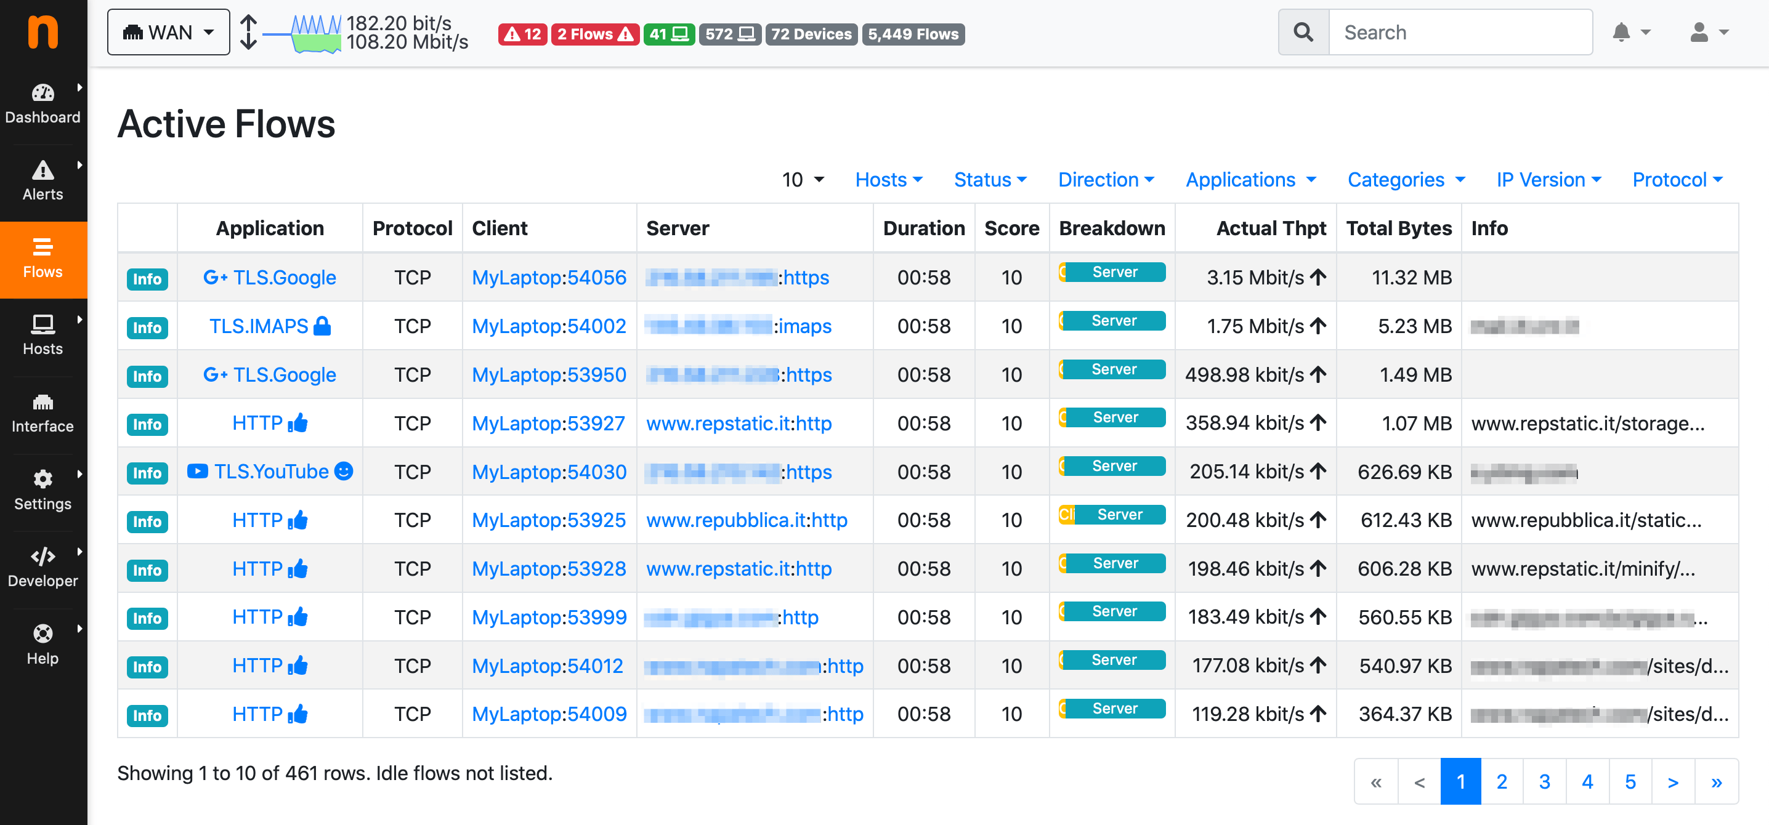Image resolution: width=1769 pixels, height=825 pixels.
Task: Click the breakdown bar of TLS.YouTube flow
Action: (1112, 467)
